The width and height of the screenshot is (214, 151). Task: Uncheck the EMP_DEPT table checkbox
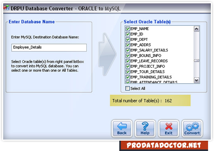[x=128, y=40]
